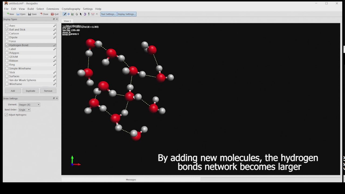Enable the Surfaces display checkbox
Image resolution: width=345 pixels, height=194 pixels.
coord(7,76)
